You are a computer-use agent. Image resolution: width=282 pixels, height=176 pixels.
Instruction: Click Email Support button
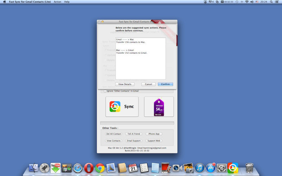(x=134, y=141)
